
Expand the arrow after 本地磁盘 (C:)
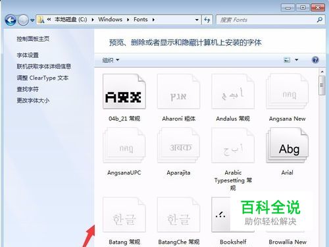click(93, 20)
